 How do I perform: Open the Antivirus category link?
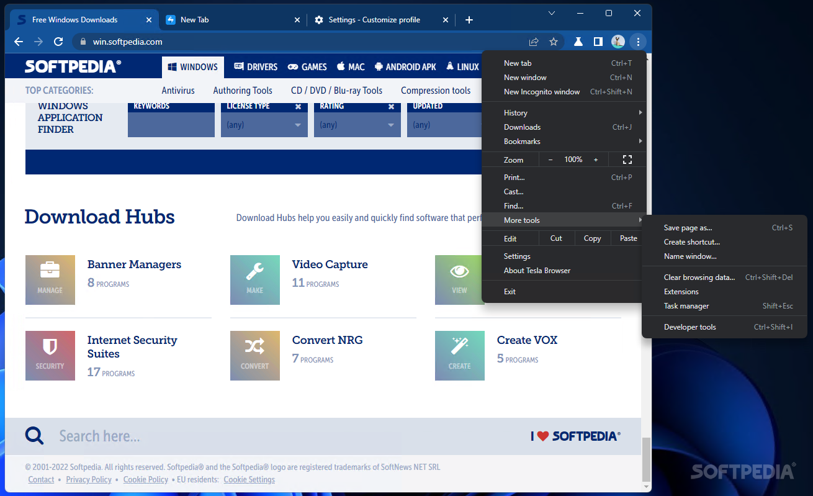(x=178, y=91)
